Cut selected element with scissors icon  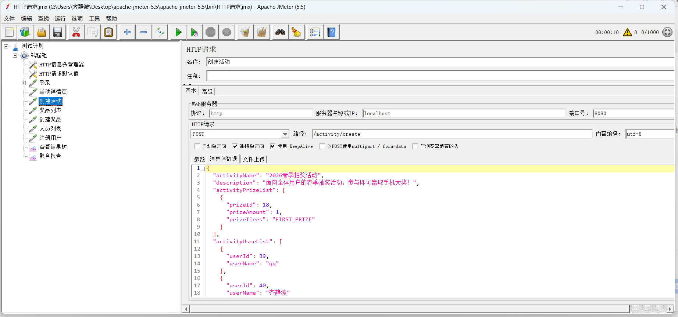pyautogui.click(x=76, y=32)
